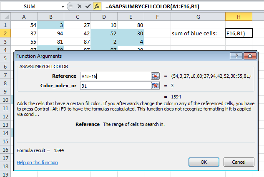Click in the formula bar text
This screenshot has height=177, width=264.
click(152, 6)
